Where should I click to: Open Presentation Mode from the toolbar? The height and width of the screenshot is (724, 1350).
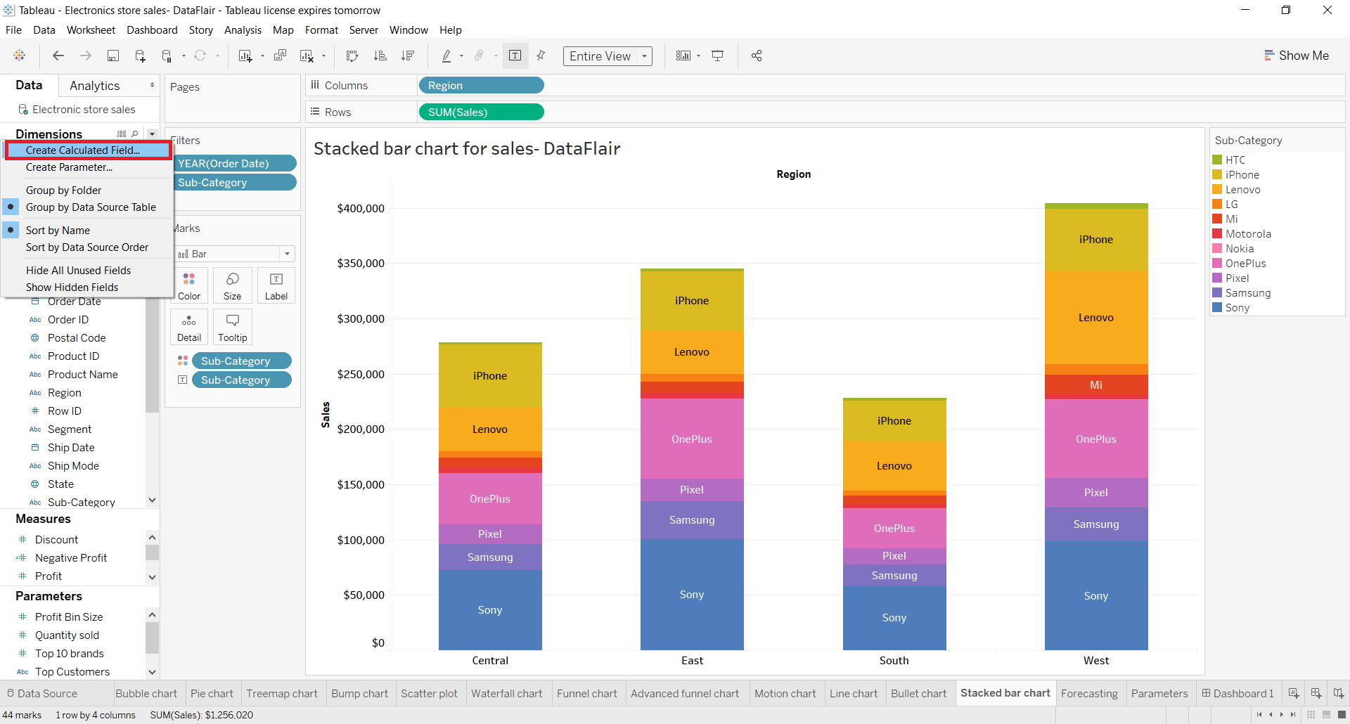(x=718, y=56)
